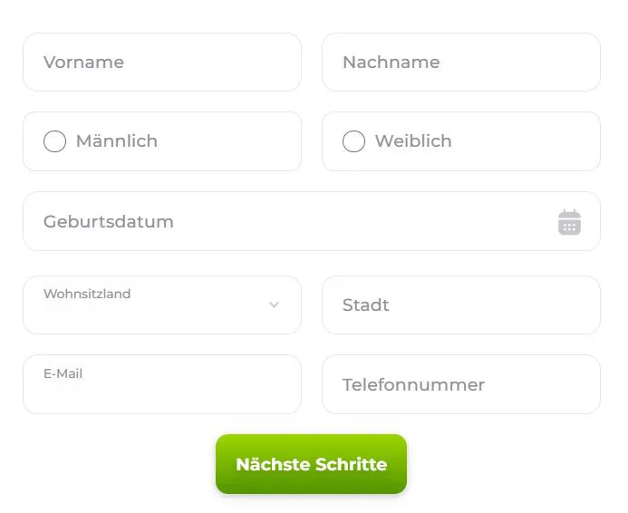Click into the Nachname field

(x=461, y=62)
